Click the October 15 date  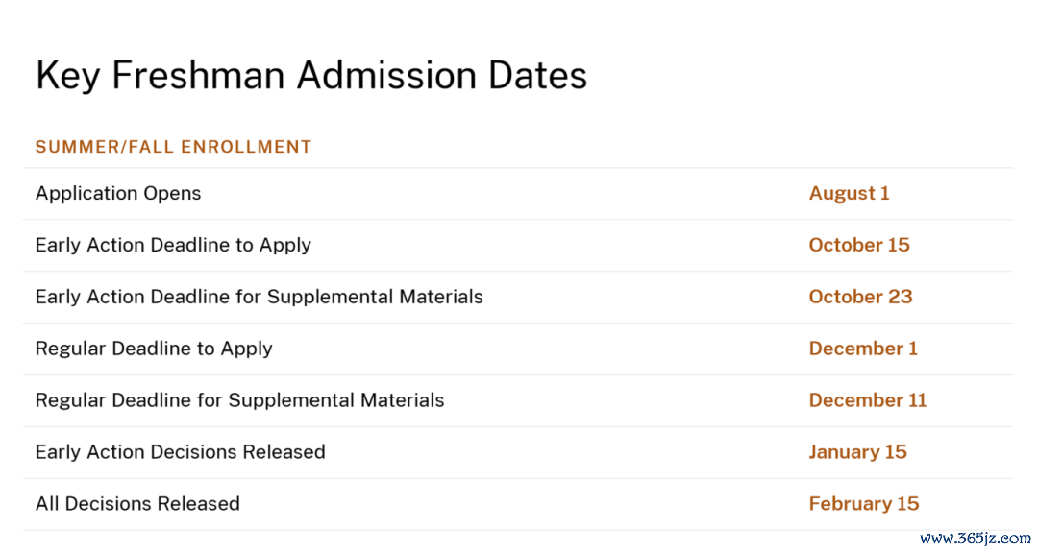pyautogui.click(x=858, y=245)
